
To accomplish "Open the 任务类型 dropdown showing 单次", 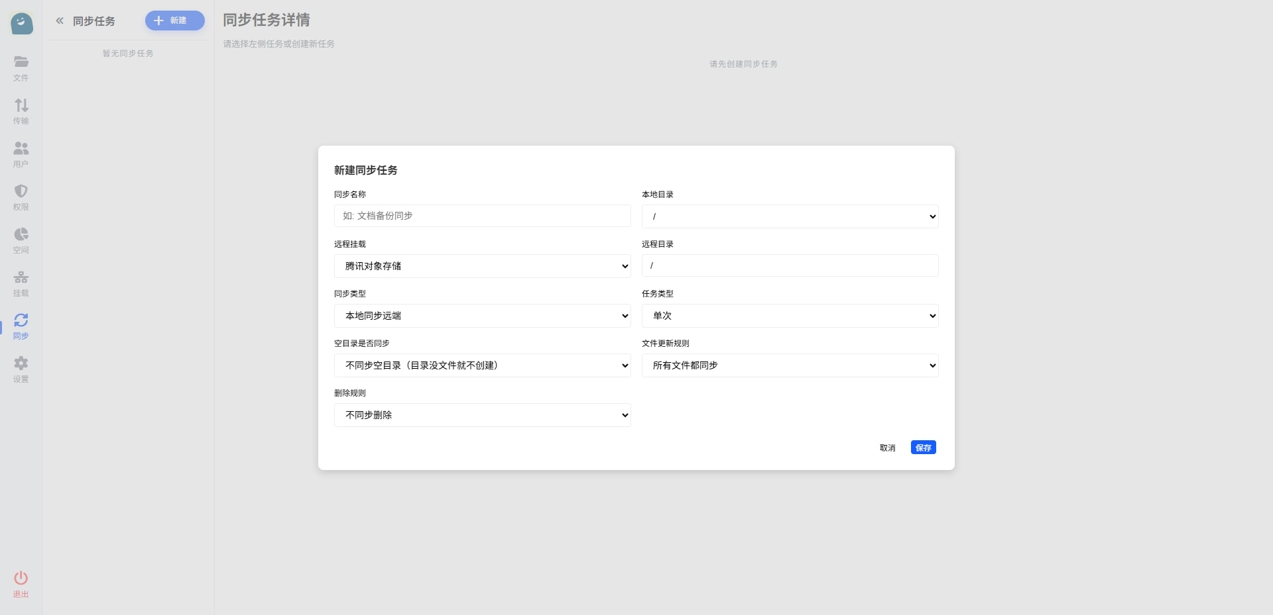I will pyautogui.click(x=790, y=316).
